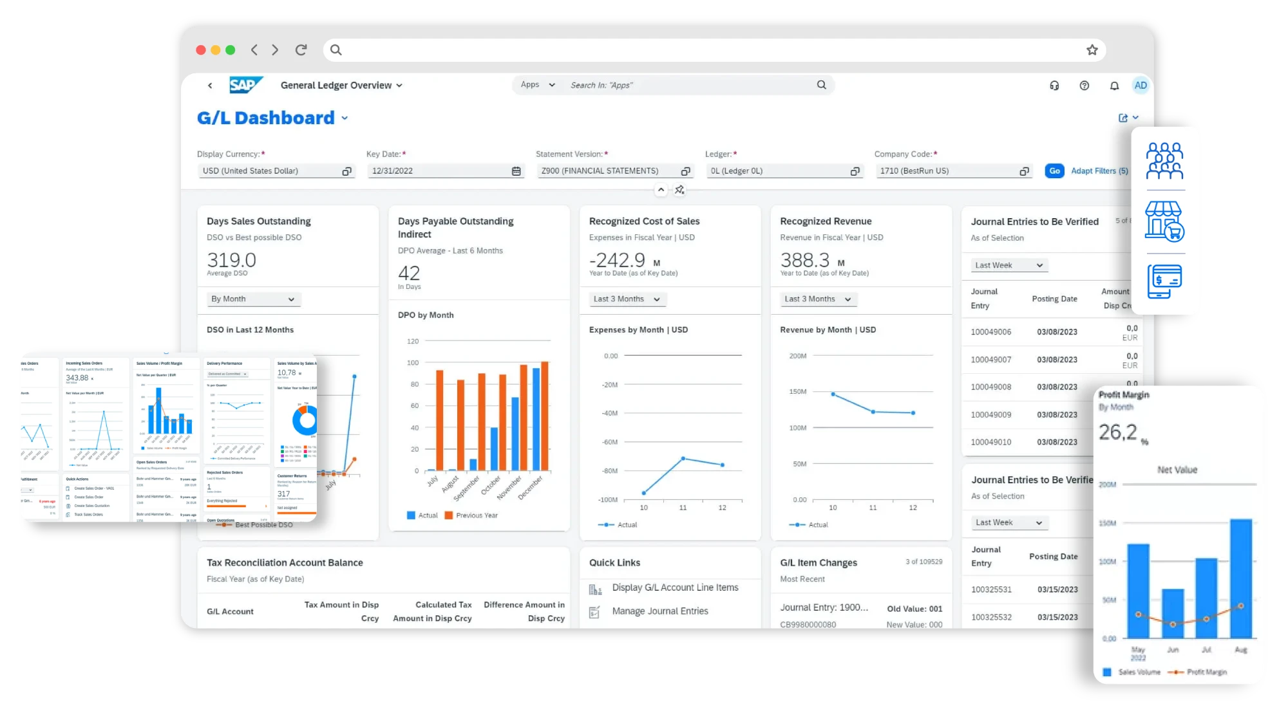Click the pin filter bar icon
The width and height of the screenshot is (1288, 713).
pos(679,190)
